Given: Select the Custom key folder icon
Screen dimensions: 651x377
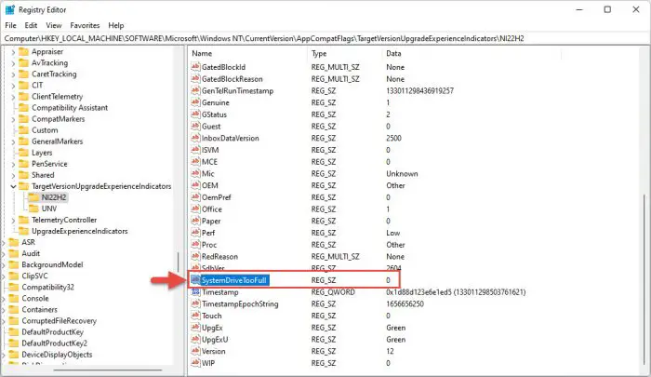Looking at the screenshot, I should coord(24,130).
